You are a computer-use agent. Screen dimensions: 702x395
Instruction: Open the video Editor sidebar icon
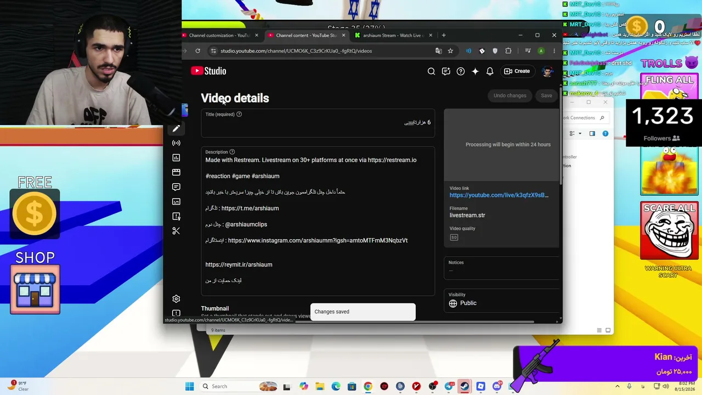coord(176,172)
